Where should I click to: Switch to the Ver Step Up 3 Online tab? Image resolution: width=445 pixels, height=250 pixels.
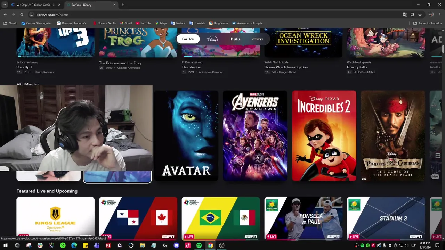click(x=36, y=5)
